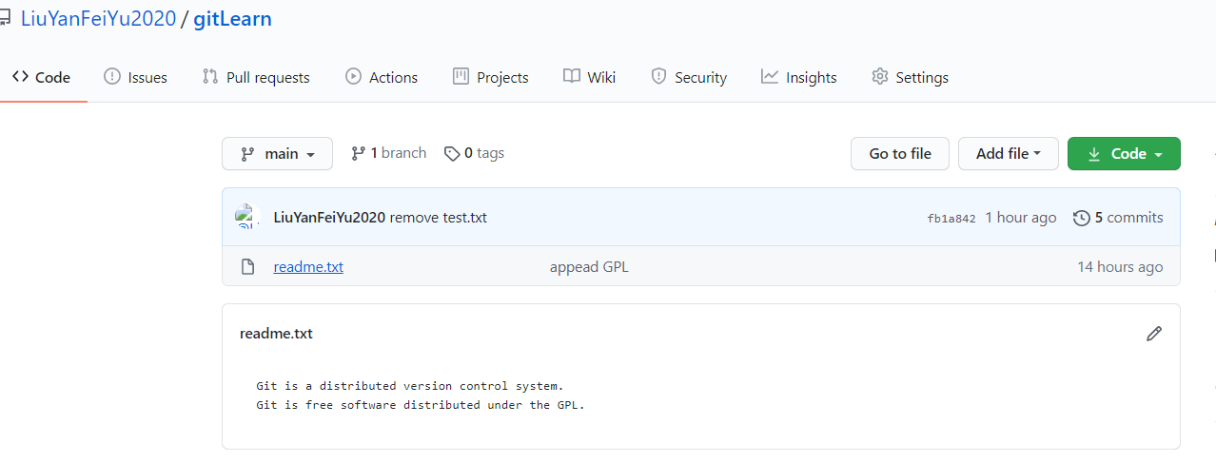Viewport: 1216px width, 463px height.
Task: Click the branch icon beside 1 branch
Action: [x=359, y=153]
